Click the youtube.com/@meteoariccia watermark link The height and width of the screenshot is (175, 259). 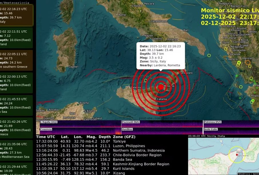163,118
